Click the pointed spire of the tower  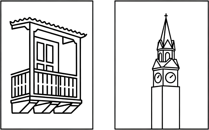(165, 30)
